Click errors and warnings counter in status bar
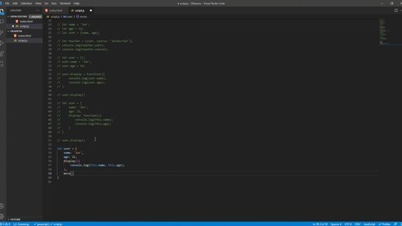The width and height of the screenshot is (402, 226). [x=6, y=224]
